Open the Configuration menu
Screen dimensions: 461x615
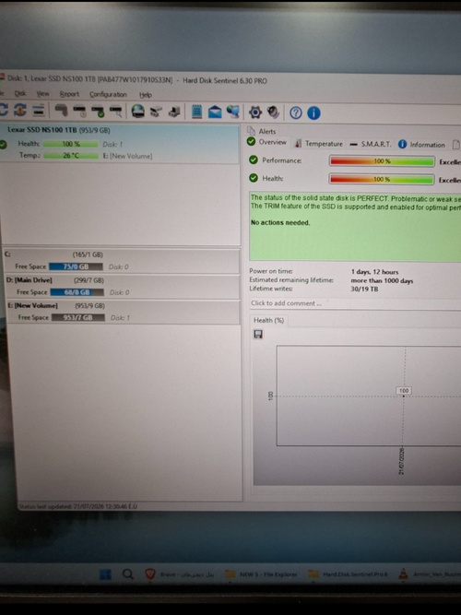(108, 95)
